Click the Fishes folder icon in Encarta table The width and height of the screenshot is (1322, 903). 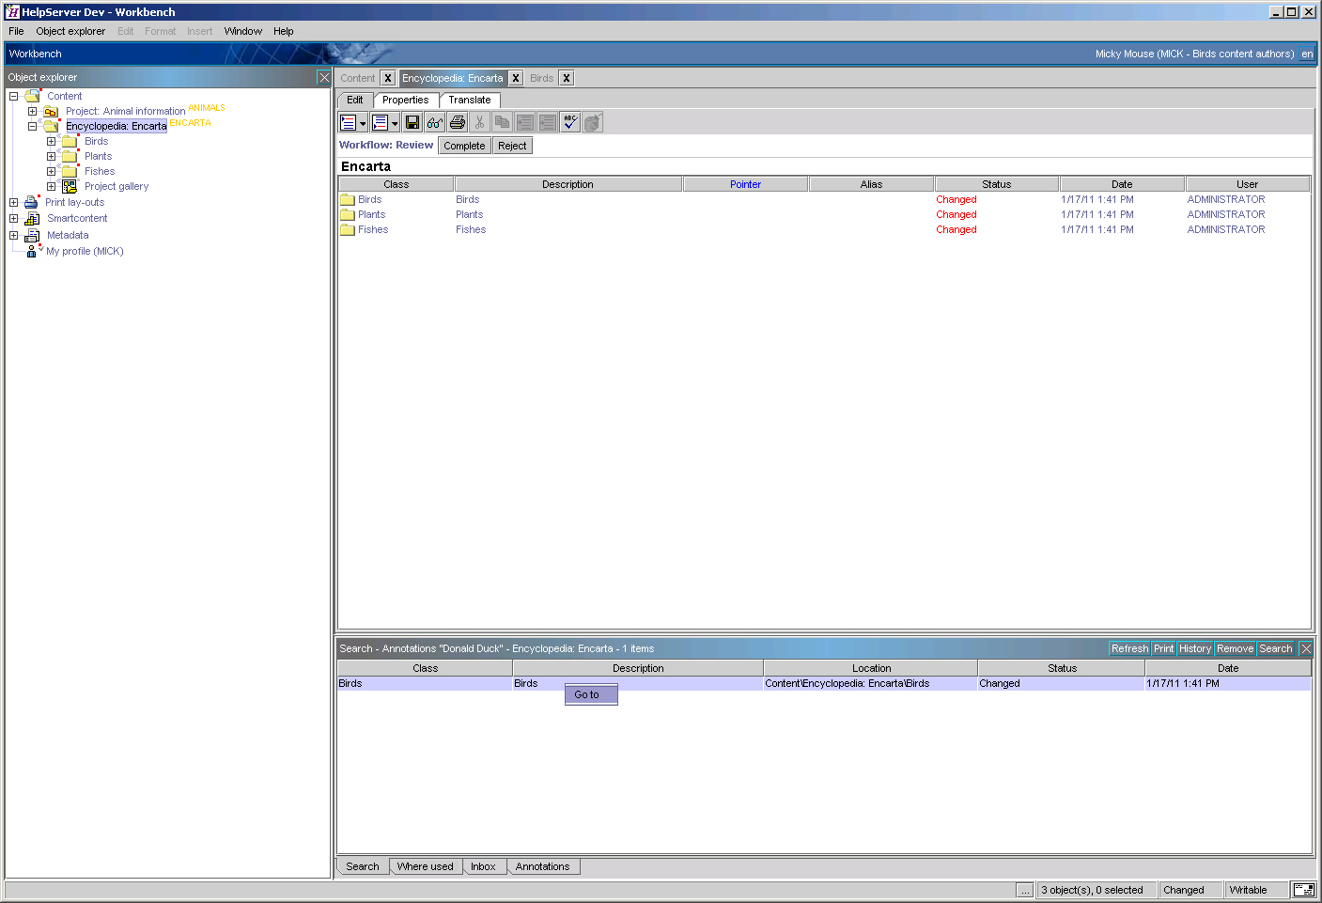[x=348, y=229]
